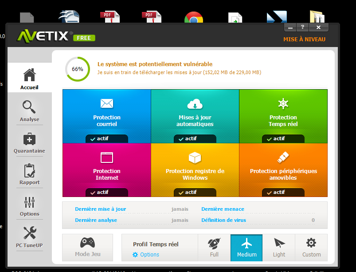
Task: Launch PC TuneUP from the sidebar
Action: 30,237
